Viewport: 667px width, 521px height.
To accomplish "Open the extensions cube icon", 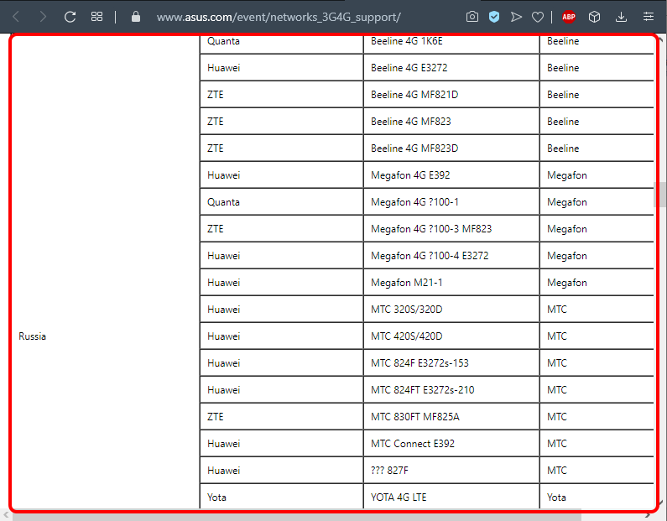I will click(x=594, y=17).
